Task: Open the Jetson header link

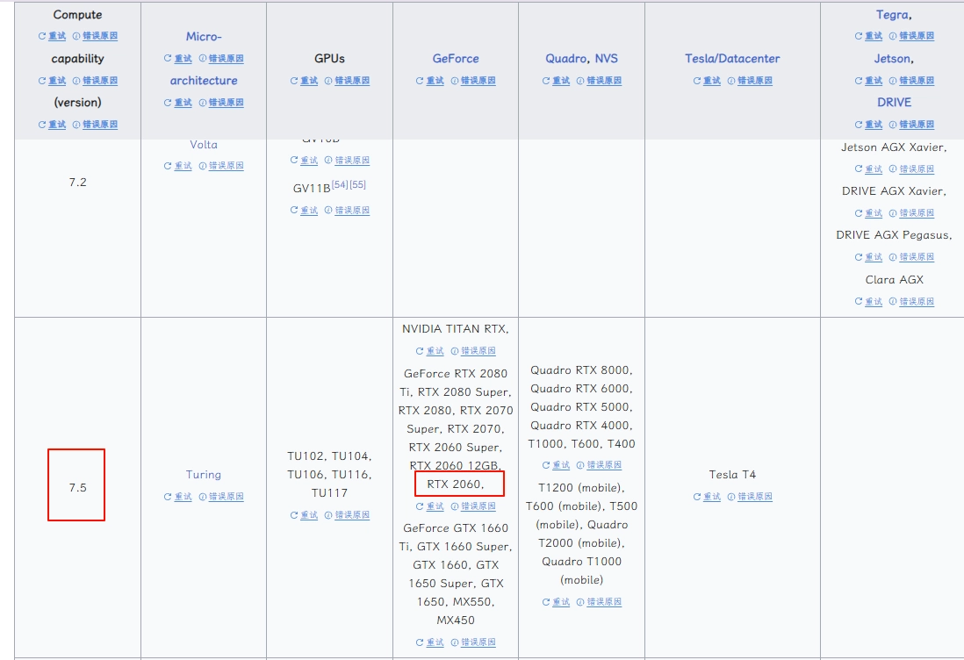Action: [x=894, y=59]
